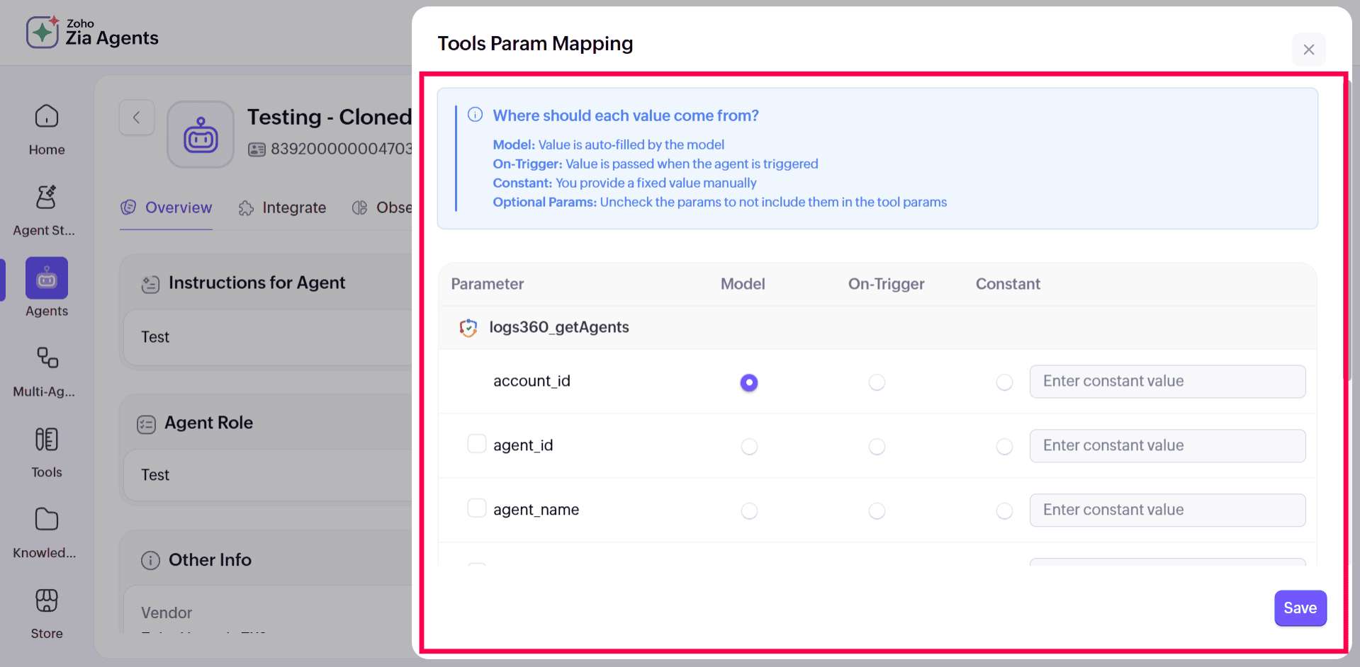Switch to the Observe tab
Screen dimensions: 1360x667
(381, 207)
